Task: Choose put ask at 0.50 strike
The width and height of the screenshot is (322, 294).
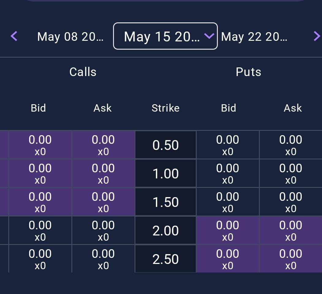Action: point(291,145)
